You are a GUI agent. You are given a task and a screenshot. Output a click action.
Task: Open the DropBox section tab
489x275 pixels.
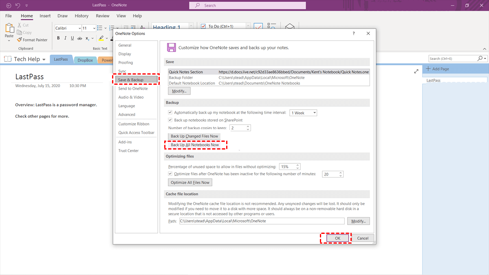pyautogui.click(x=85, y=60)
